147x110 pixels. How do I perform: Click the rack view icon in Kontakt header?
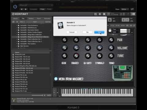104,14
